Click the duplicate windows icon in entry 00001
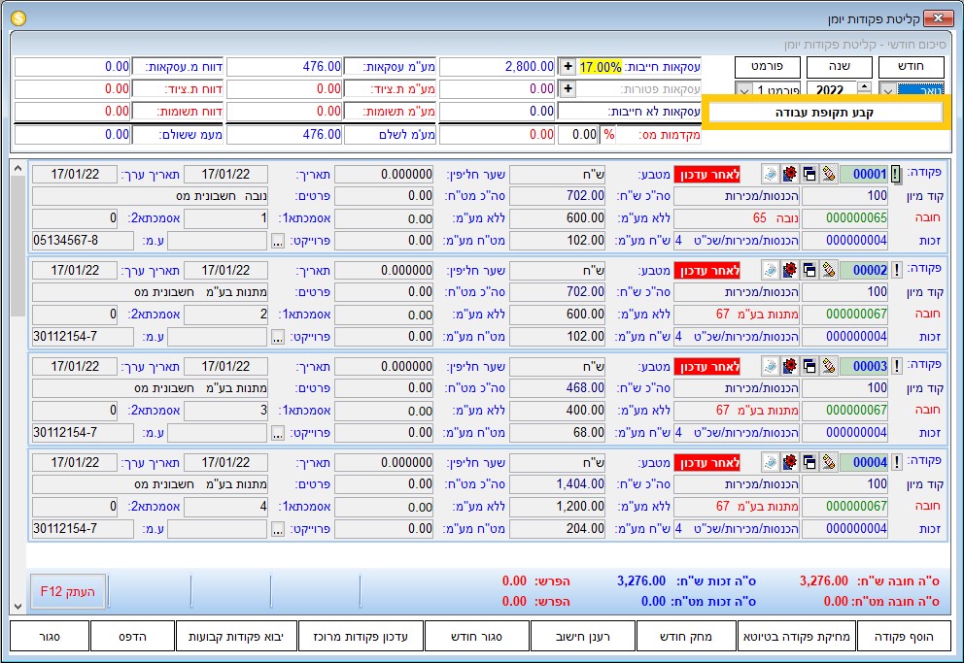Screen dimensions: 964x663 click(x=809, y=174)
